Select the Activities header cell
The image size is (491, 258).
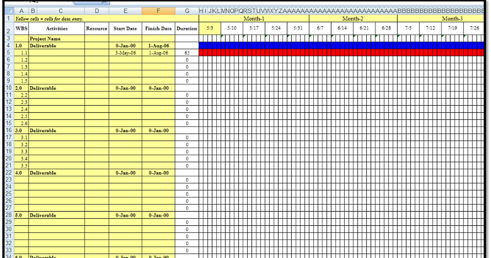(56, 29)
